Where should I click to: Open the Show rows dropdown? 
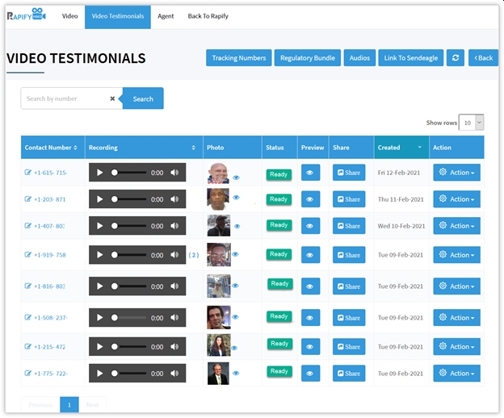471,123
